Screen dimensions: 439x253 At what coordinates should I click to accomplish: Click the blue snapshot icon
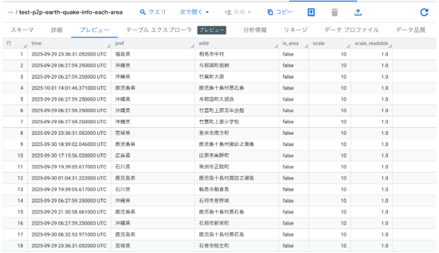(311, 12)
